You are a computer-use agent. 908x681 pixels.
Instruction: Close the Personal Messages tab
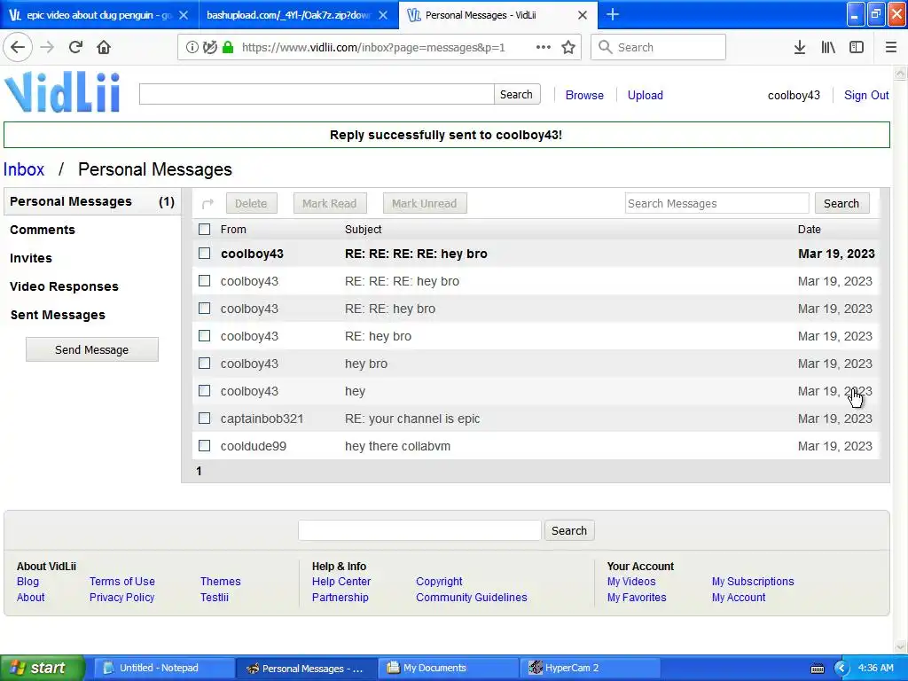pyautogui.click(x=583, y=15)
